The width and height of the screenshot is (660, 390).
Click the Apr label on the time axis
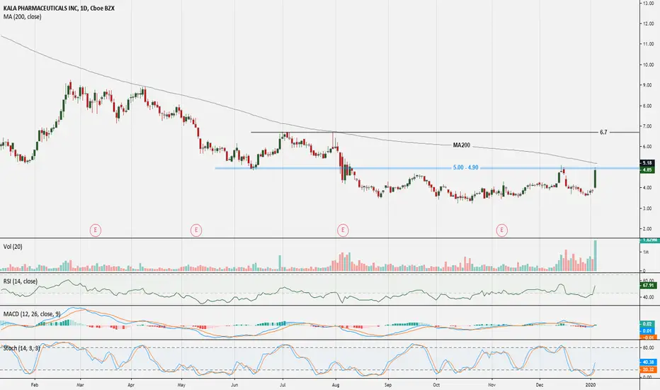point(131,385)
